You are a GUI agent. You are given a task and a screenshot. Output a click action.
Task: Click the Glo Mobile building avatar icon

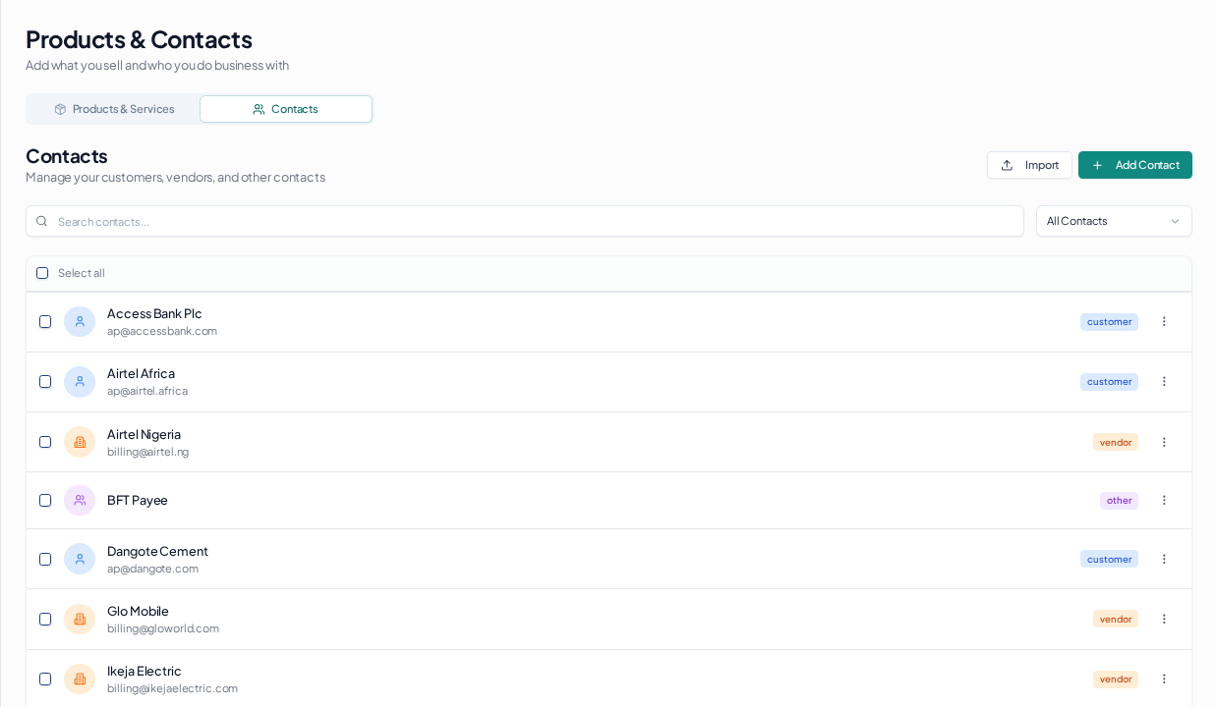(80, 619)
